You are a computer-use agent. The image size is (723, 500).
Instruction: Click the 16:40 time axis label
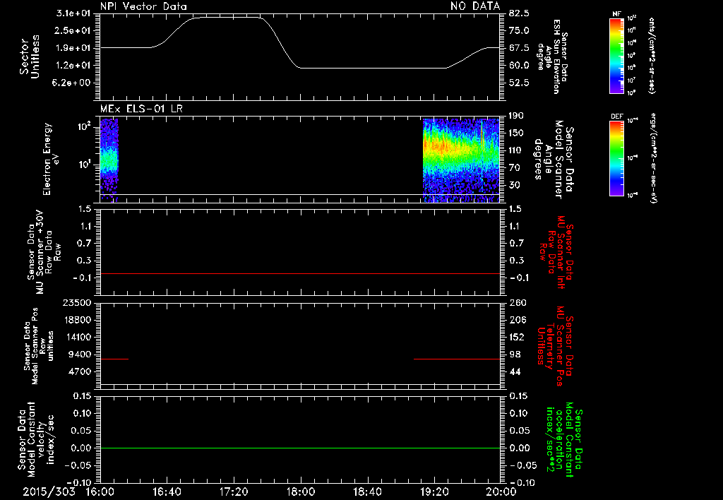point(167,492)
